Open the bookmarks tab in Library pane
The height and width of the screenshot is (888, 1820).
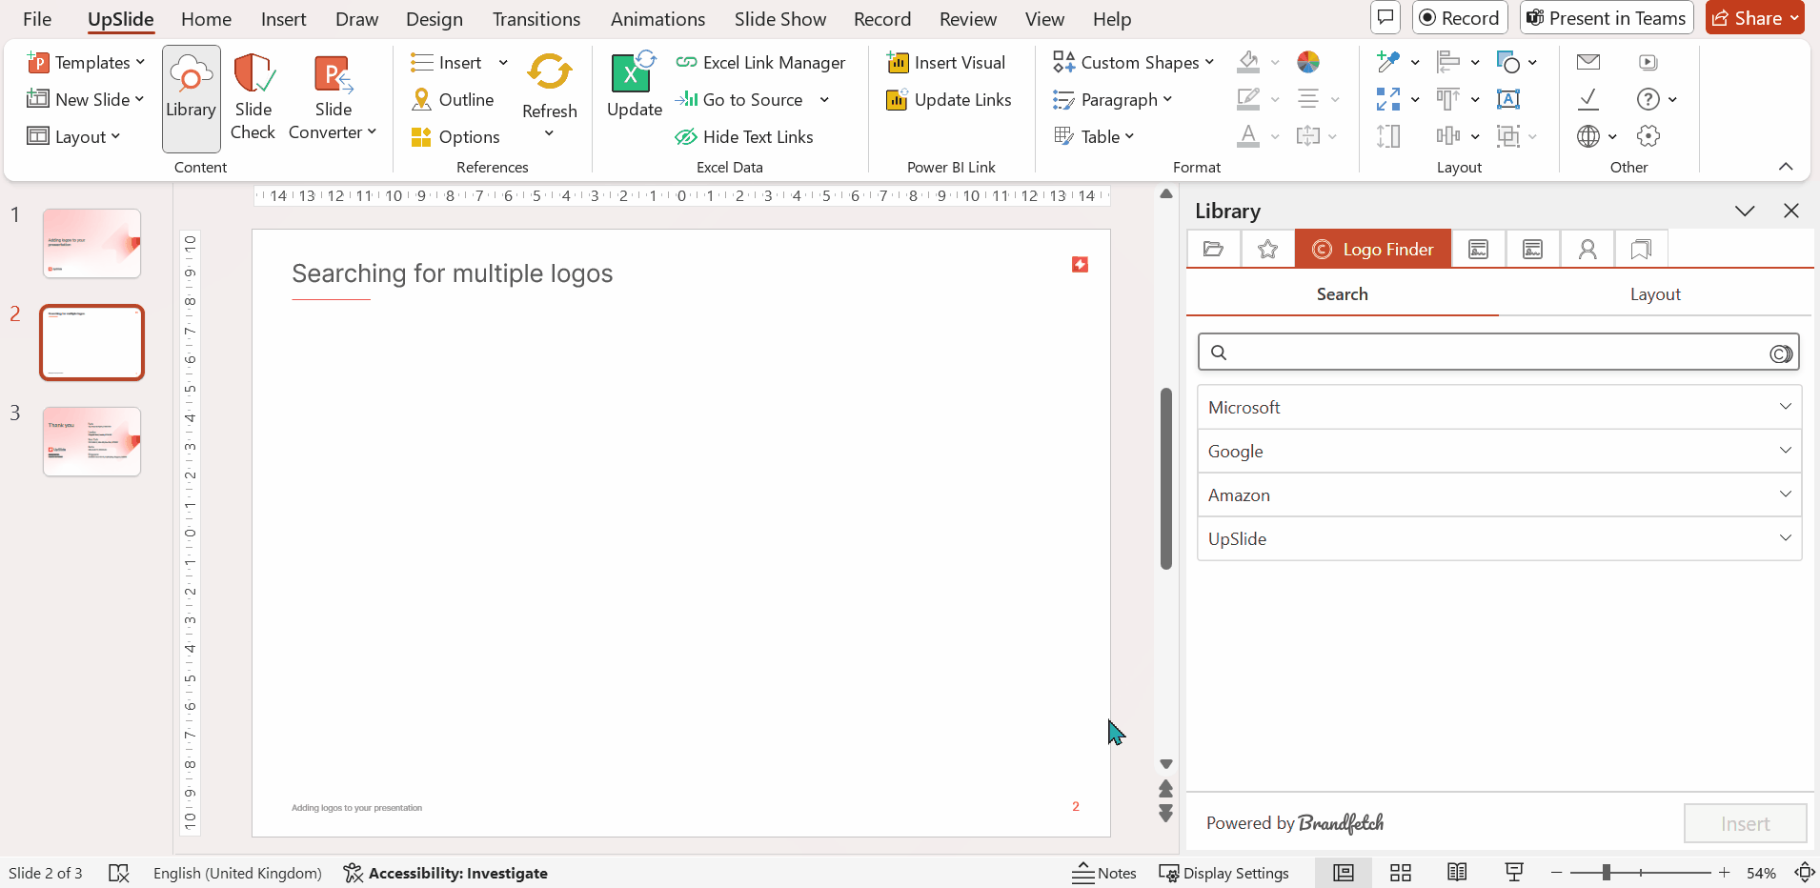[x=1641, y=249]
